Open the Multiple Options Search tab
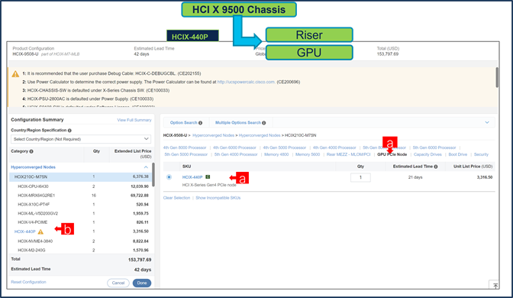Viewport: 513px width, 298px height. tap(238, 123)
